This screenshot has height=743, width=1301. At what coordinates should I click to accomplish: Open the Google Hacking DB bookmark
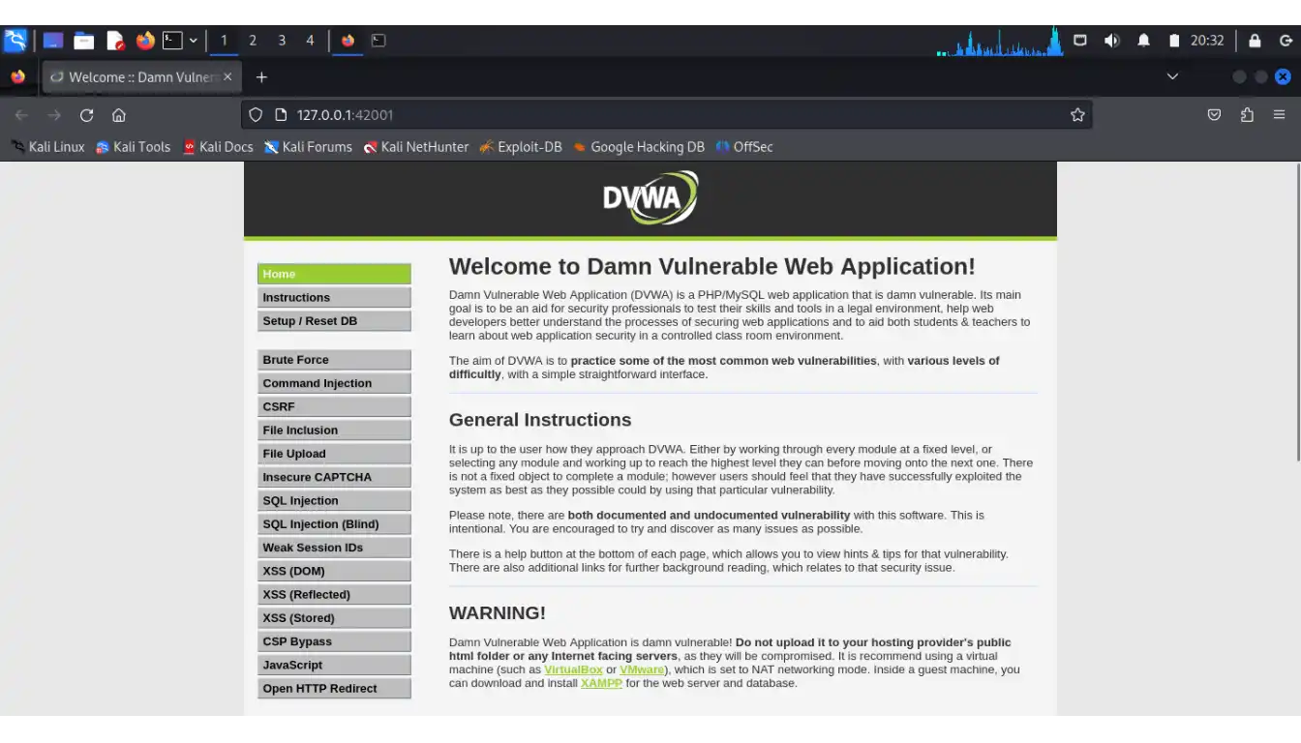point(639,147)
